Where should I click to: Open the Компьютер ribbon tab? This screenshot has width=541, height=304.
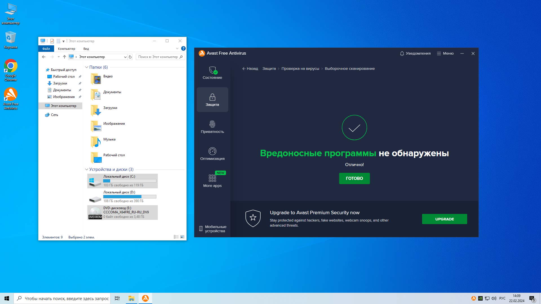click(x=66, y=49)
